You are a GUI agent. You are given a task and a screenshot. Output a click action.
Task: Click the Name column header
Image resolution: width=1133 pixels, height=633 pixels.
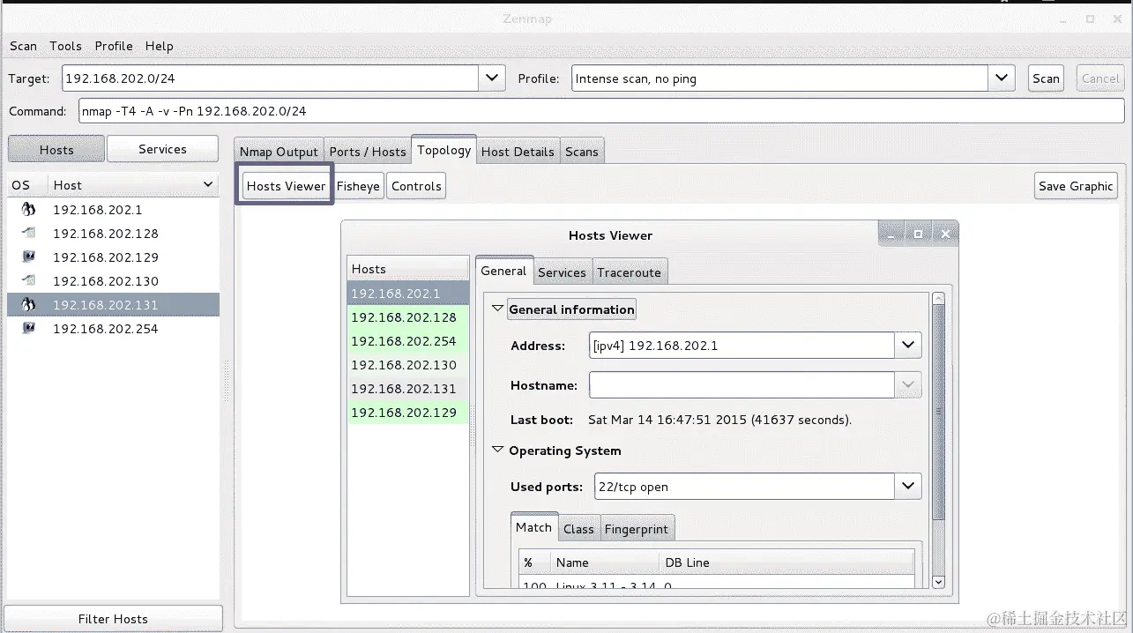coord(605,562)
